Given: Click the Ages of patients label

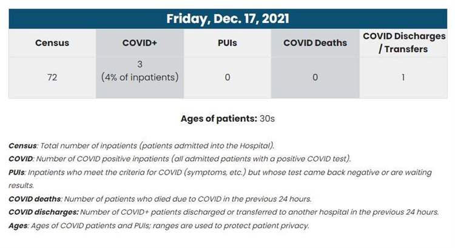Looking at the screenshot, I should tap(219, 119).
